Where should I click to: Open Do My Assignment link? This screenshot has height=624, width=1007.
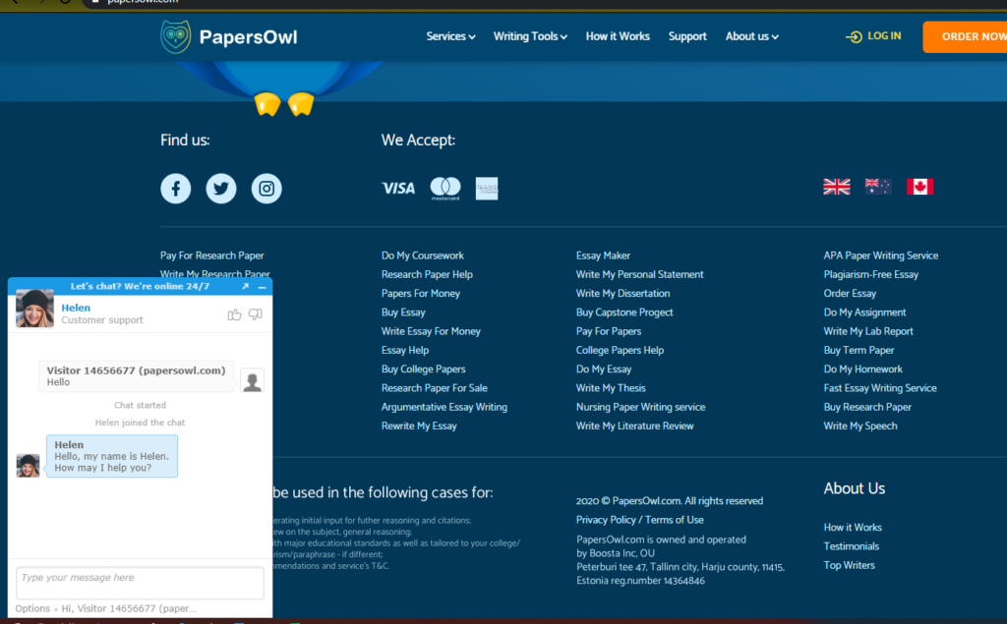click(x=865, y=312)
